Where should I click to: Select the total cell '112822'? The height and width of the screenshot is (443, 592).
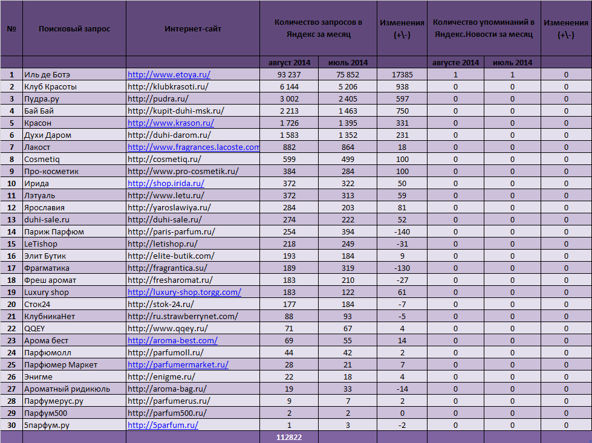289,438
